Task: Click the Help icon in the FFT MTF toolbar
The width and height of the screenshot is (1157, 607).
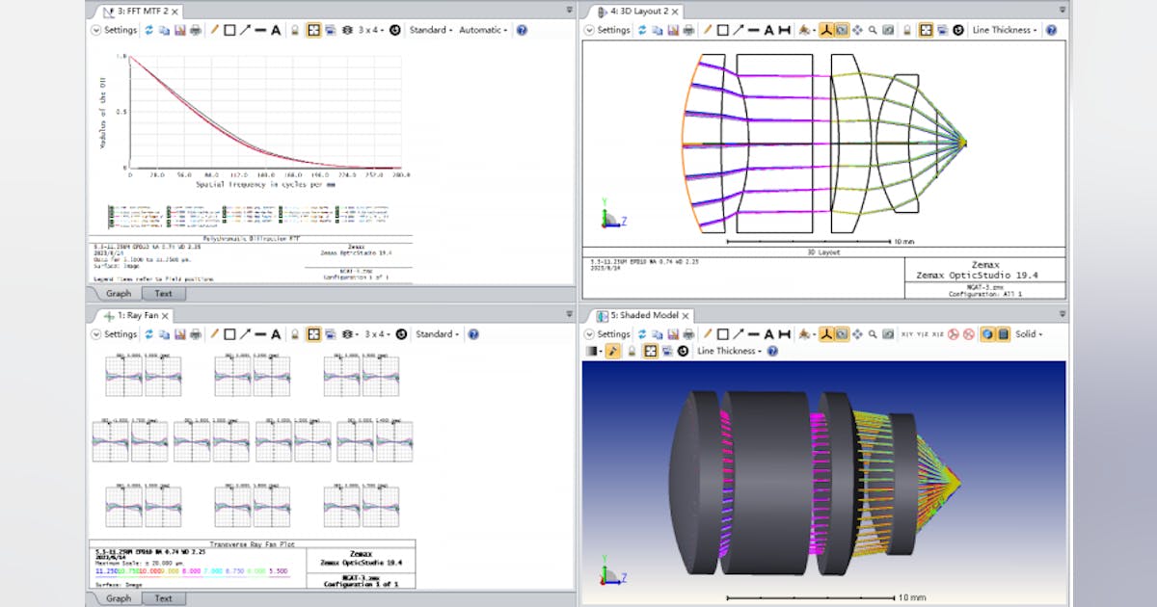Action: [x=521, y=30]
